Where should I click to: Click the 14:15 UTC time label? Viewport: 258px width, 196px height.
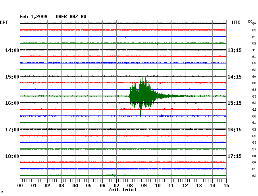click(235, 77)
